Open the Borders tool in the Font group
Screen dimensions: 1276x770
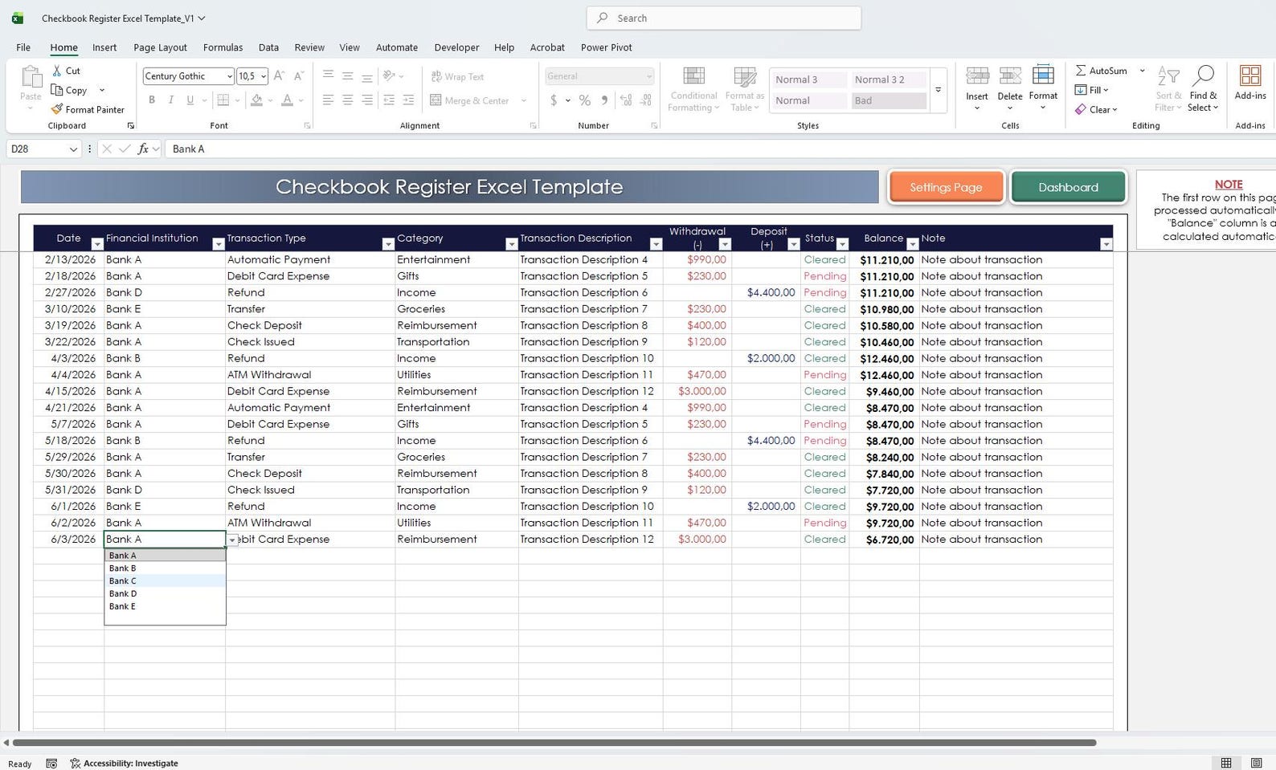tap(223, 100)
